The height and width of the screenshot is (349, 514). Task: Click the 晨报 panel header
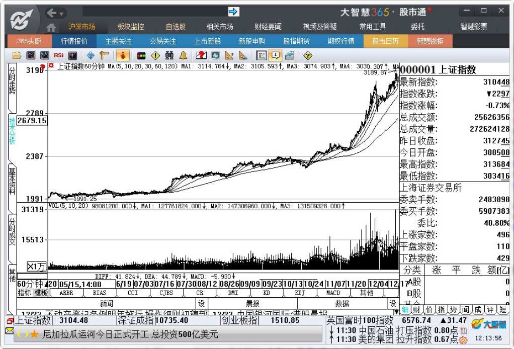click(253, 303)
